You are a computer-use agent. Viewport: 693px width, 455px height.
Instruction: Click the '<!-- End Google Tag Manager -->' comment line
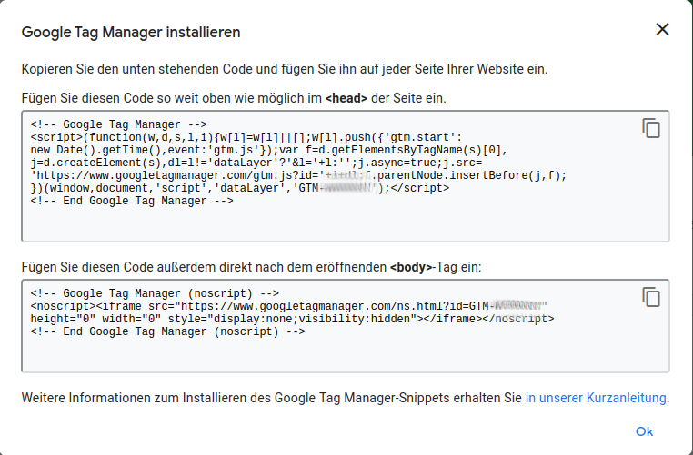click(132, 202)
